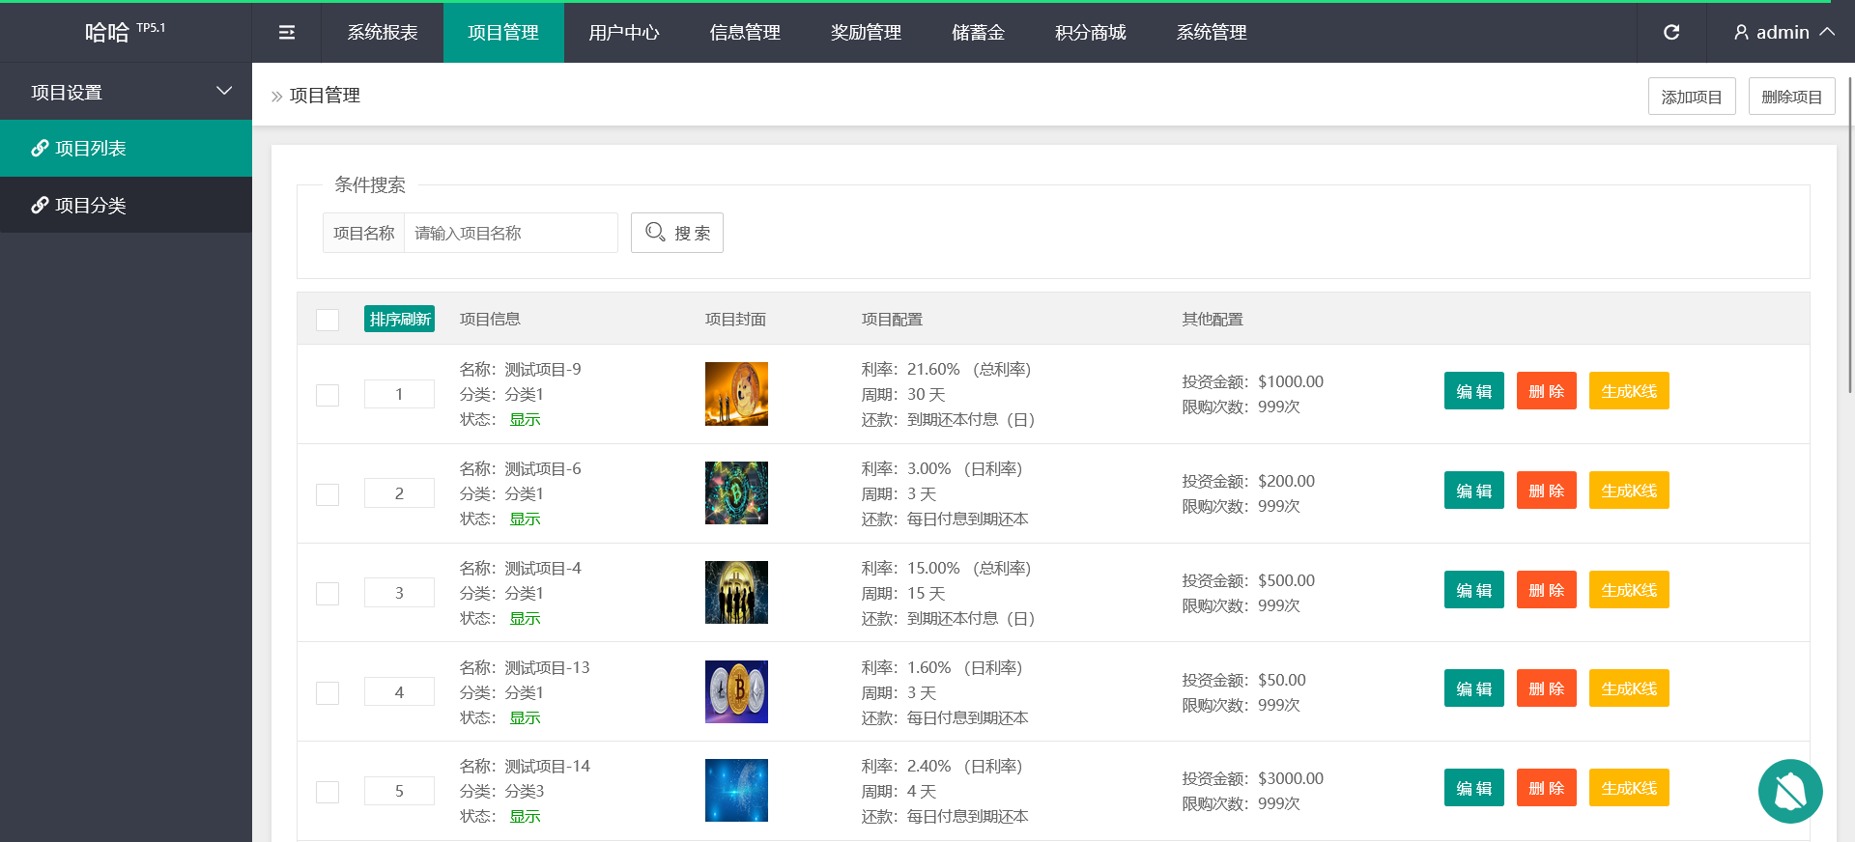Toggle the select-all checkbox in table header
1855x842 pixels.
coord(328,320)
